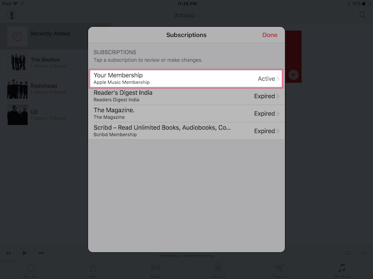This screenshot has height=279, width=373.
Task: Switch to Connect tab
Action: pyautogui.click(x=217, y=270)
